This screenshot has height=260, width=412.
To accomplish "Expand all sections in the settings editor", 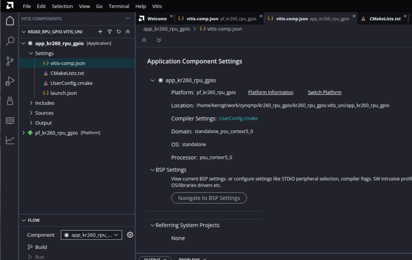I will [x=159, y=40].
